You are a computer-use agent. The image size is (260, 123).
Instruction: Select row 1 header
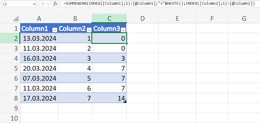tap(10, 28)
